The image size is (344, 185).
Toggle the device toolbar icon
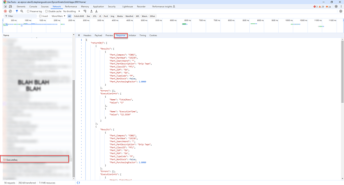pos(10,6)
